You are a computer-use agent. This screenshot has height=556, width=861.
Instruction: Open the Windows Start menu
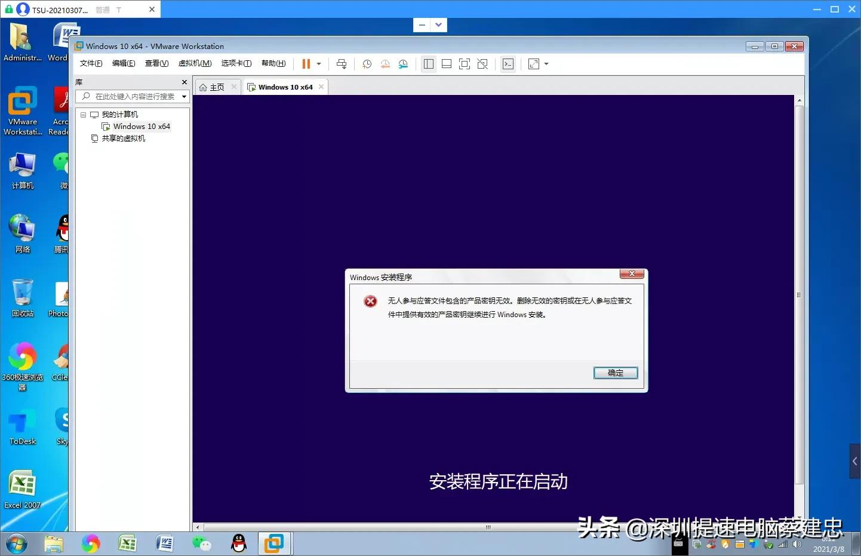tap(16, 544)
